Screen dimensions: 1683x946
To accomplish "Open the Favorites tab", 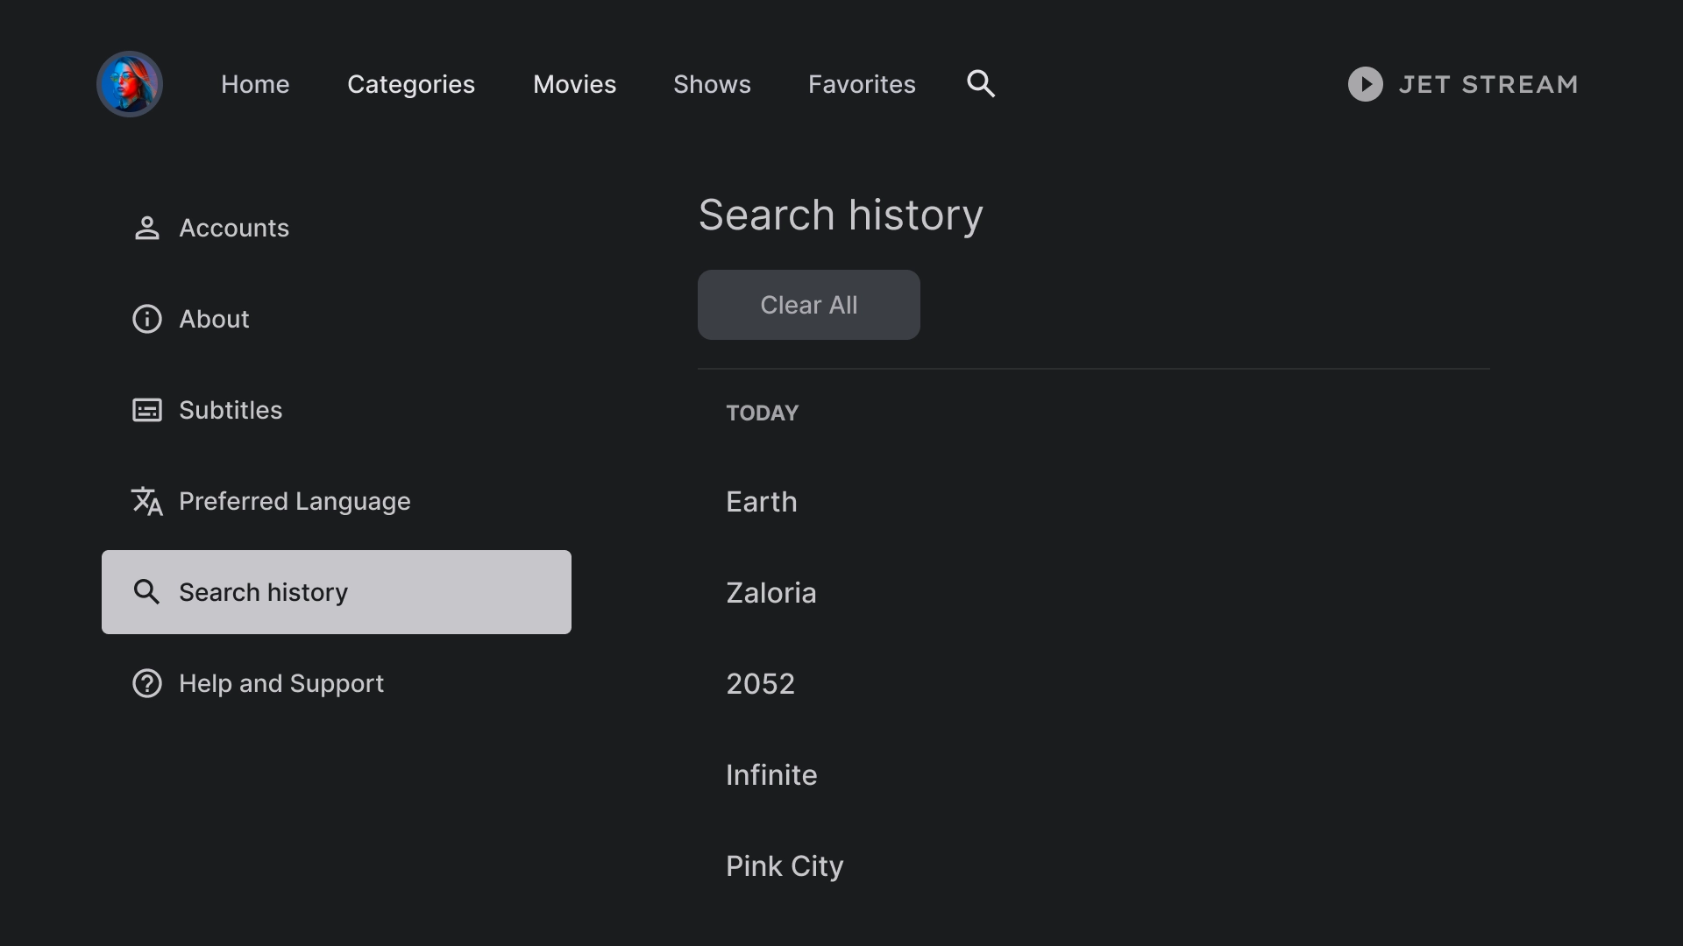I will click(x=862, y=84).
